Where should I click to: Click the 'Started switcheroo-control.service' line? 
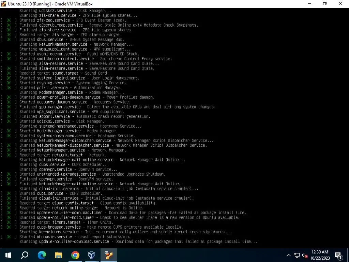click(x=86, y=59)
